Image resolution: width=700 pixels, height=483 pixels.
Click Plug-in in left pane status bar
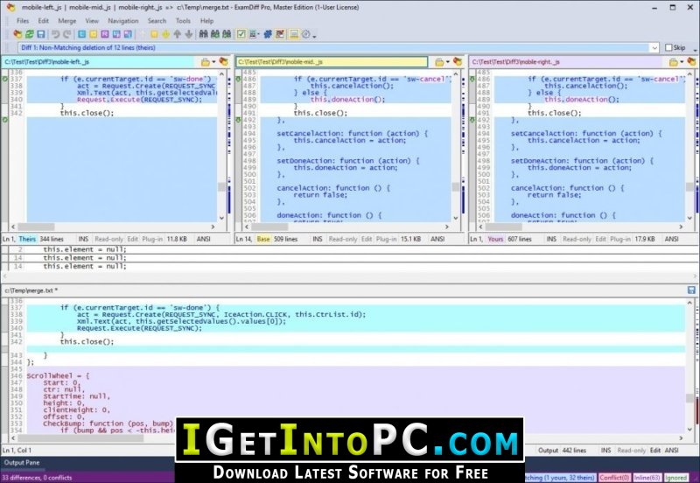tap(152, 239)
